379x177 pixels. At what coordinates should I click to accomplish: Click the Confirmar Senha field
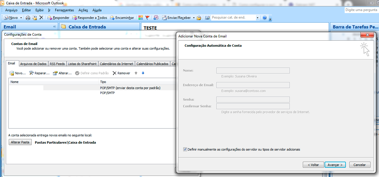pos(253,106)
